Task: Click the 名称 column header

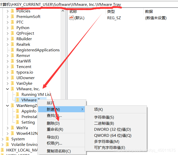Action: tap(73, 12)
